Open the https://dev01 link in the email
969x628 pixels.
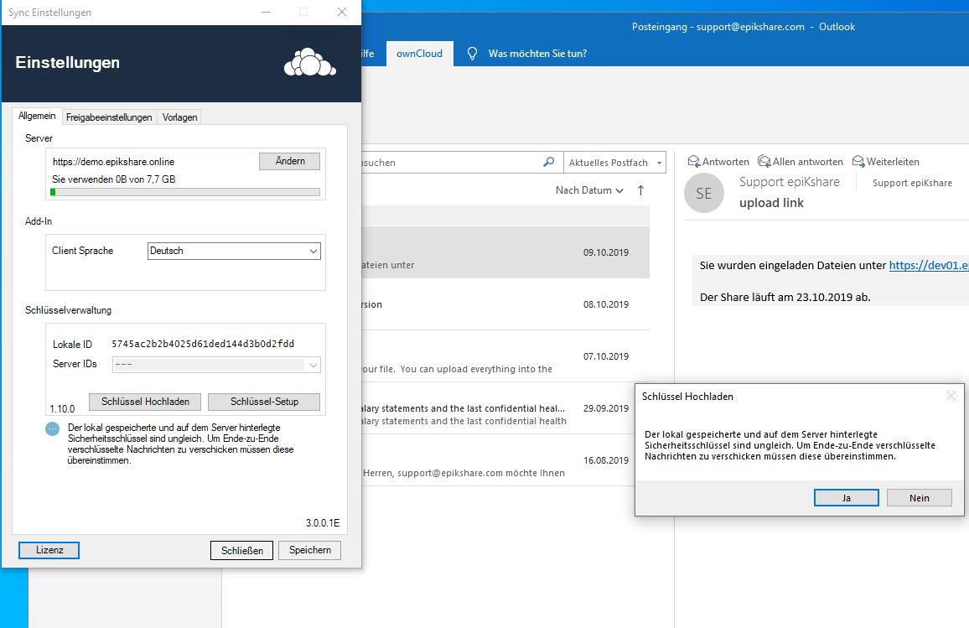(928, 265)
